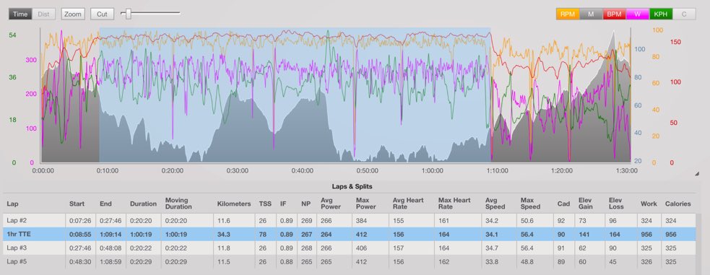This screenshot has height=275, width=710.
Task: Toggle the W power channel
Action: coord(638,14)
